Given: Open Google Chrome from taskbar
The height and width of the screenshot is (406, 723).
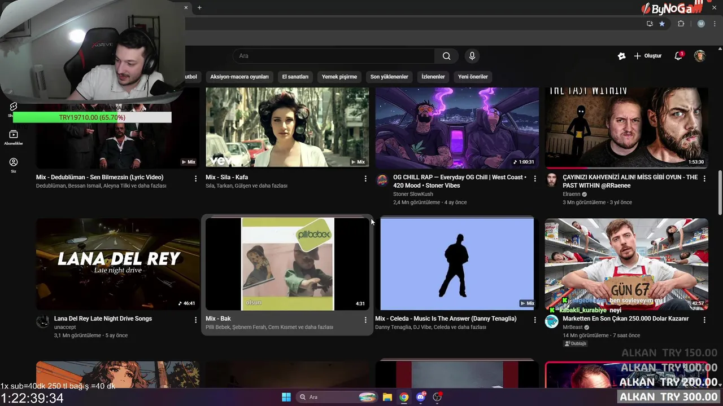Looking at the screenshot, I should (x=404, y=397).
